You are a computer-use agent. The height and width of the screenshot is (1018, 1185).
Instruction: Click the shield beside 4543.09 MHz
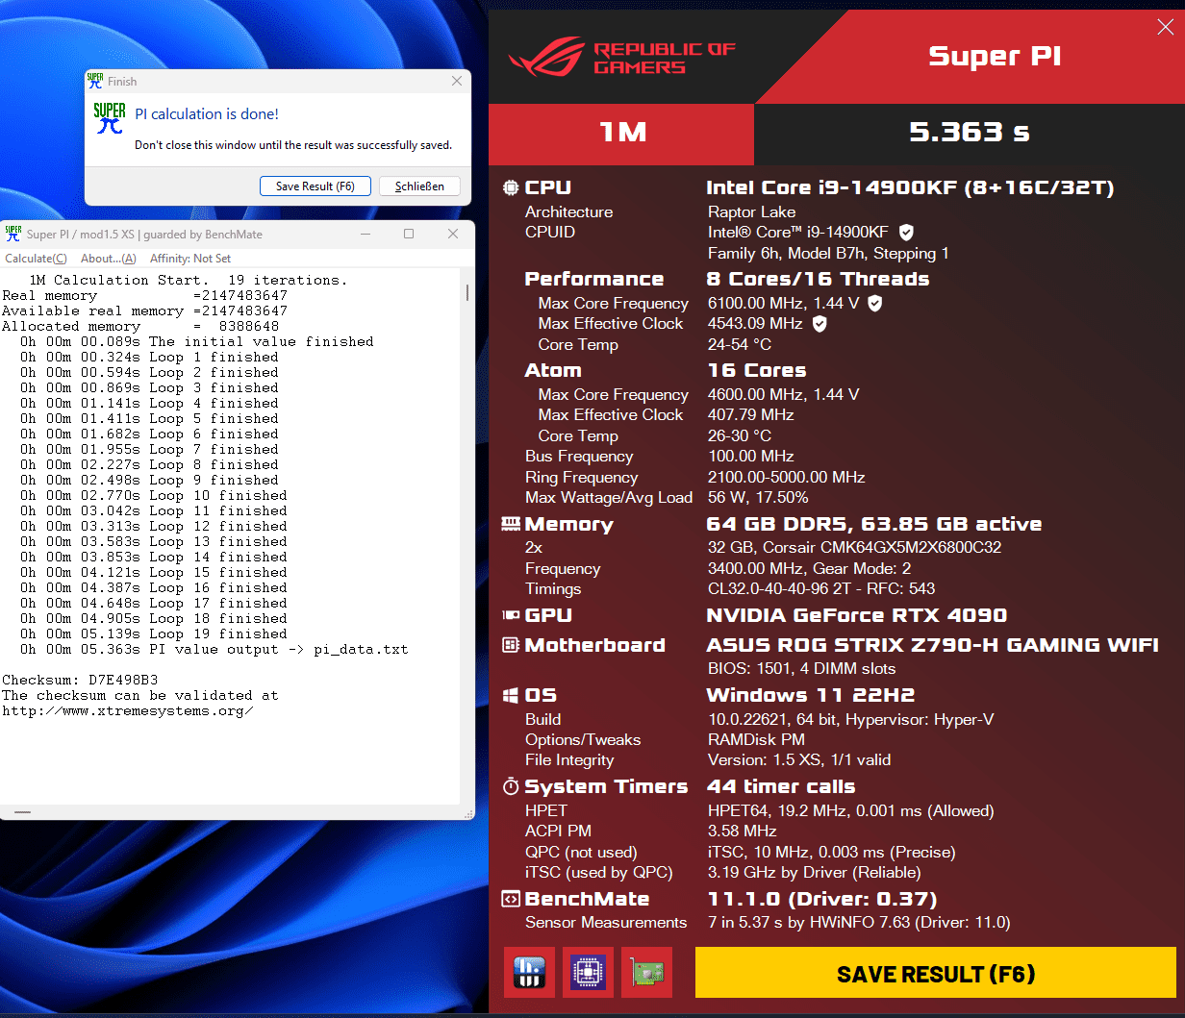coord(819,324)
